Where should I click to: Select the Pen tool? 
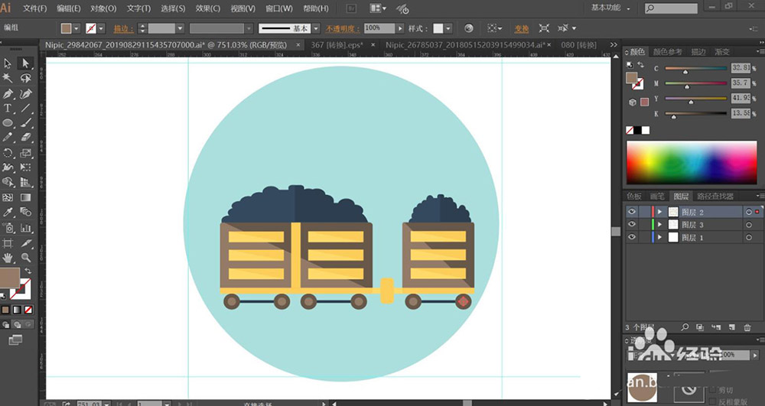(x=8, y=93)
